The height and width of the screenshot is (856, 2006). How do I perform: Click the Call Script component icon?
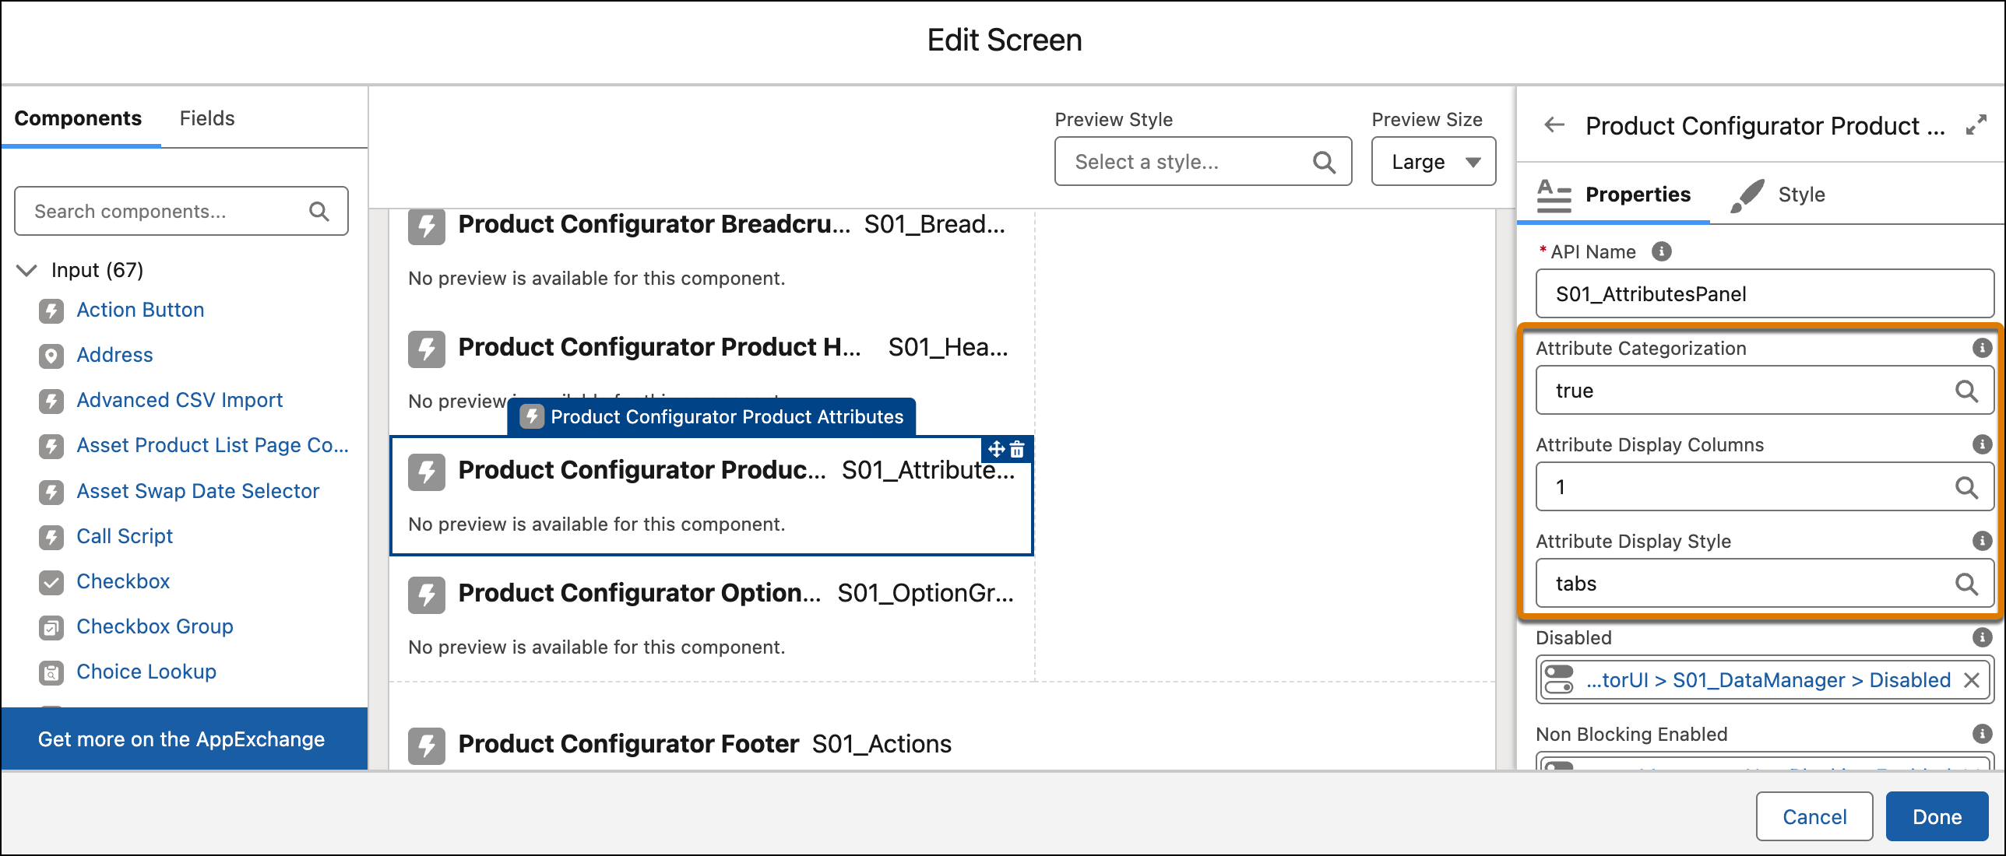pyautogui.click(x=51, y=538)
